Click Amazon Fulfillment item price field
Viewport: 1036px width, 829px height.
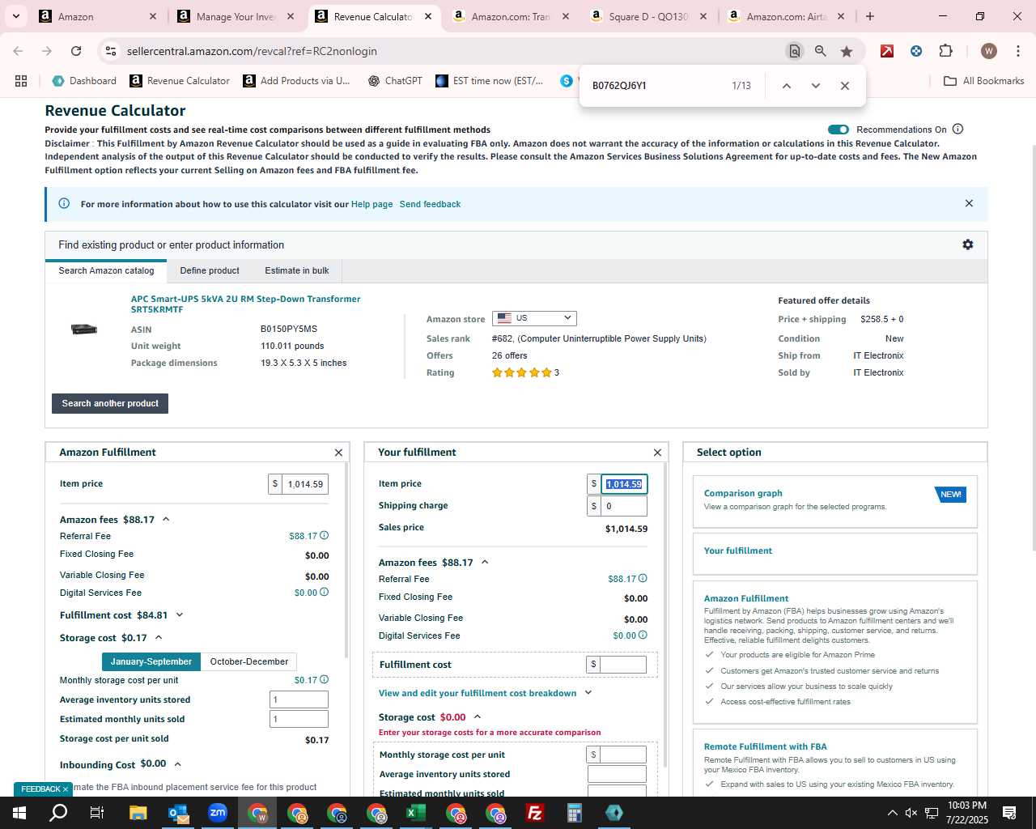click(305, 484)
